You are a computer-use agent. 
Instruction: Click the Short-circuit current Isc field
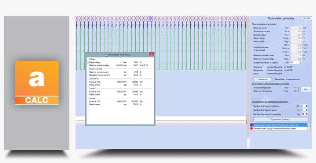tap(296, 32)
